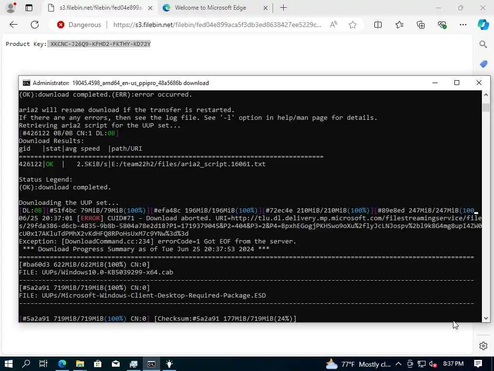Open a new browser tab

[x=283, y=8]
